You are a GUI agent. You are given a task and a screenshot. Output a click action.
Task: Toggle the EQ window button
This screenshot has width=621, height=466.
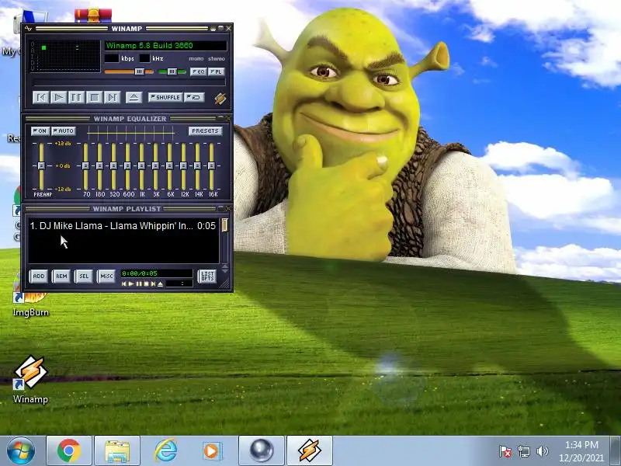pos(199,71)
